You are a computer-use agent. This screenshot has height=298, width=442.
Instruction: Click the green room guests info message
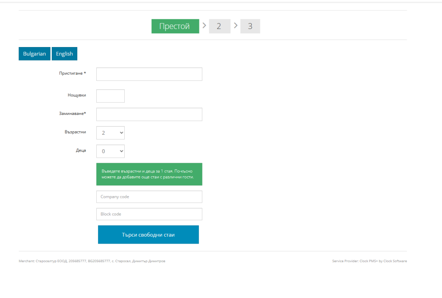149,174
